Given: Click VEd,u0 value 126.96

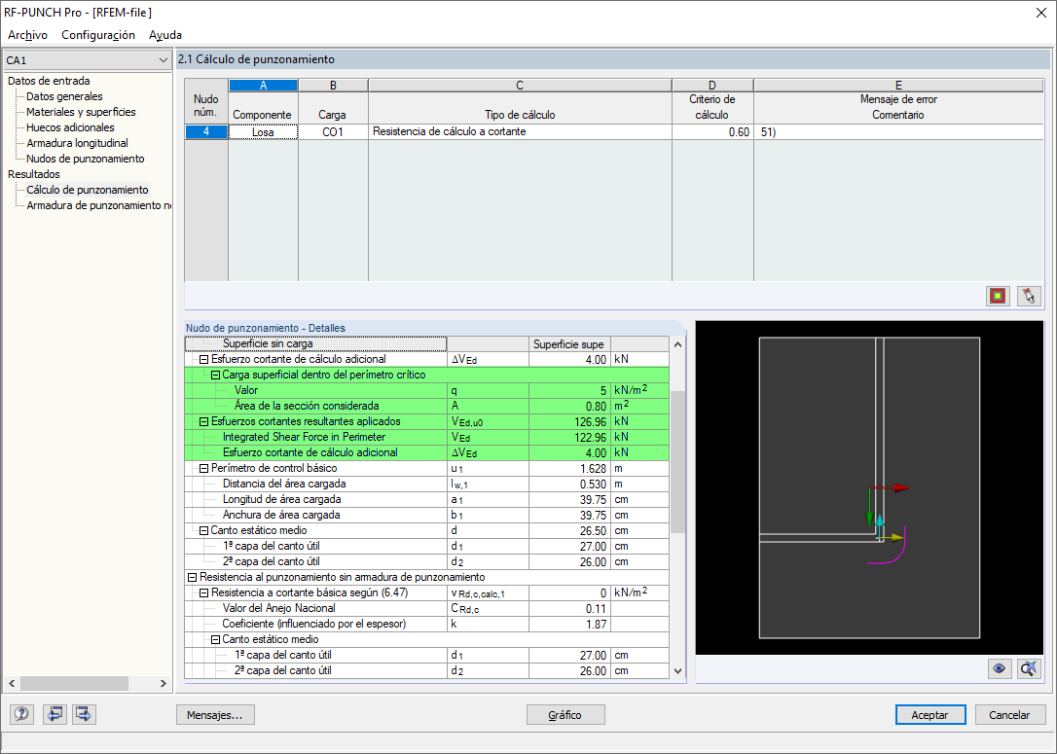Looking at the screenshot, I should 568,422.
